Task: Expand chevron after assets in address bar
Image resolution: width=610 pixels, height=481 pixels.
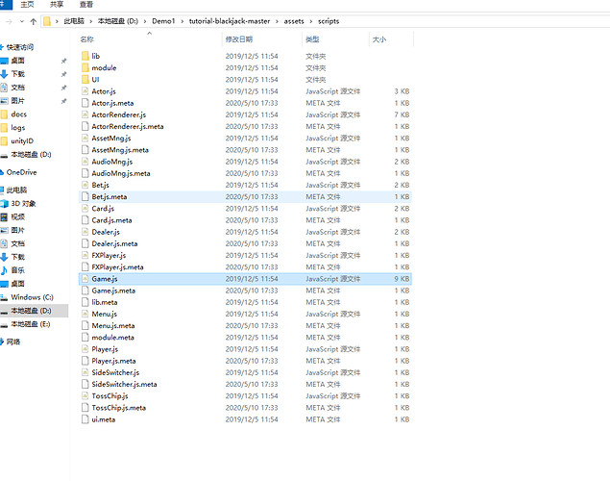Action: tap(311, 21)
